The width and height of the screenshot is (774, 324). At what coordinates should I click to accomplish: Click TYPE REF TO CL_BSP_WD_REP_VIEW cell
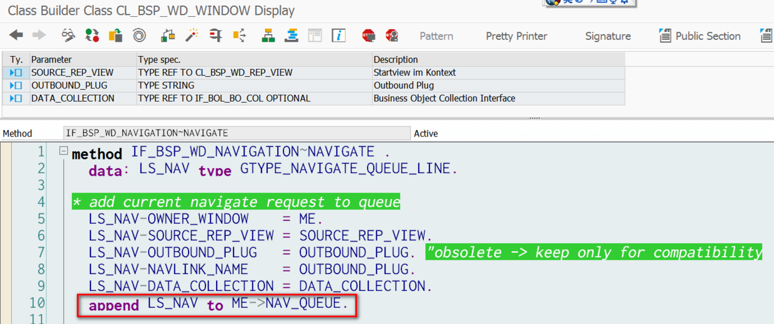[254, 73]
